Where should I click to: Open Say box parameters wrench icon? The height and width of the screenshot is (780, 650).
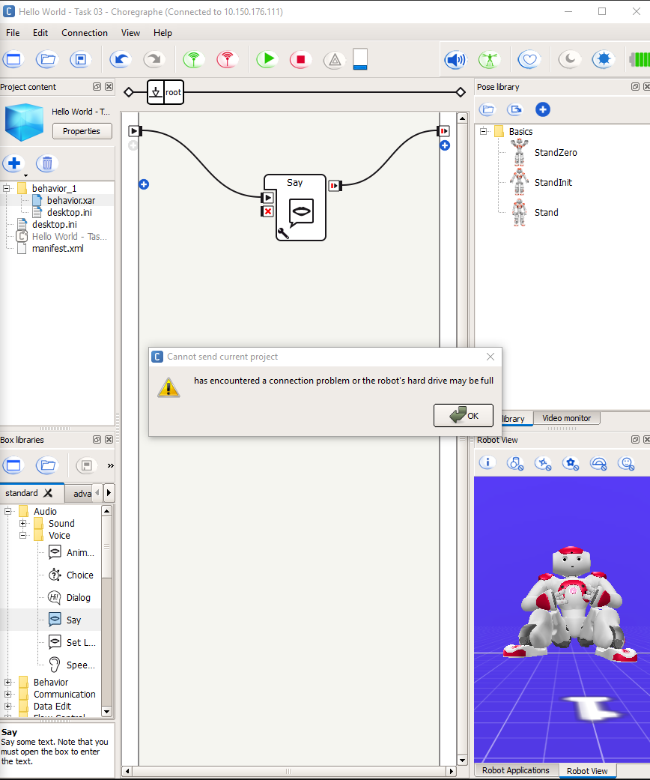(x=283, y=233)
